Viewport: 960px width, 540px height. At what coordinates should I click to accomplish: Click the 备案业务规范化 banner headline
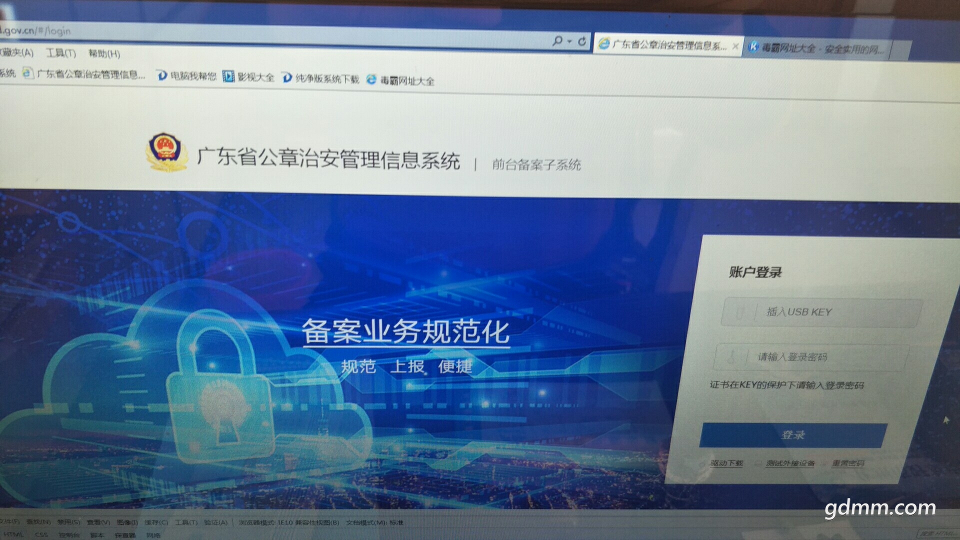[405, 331]
